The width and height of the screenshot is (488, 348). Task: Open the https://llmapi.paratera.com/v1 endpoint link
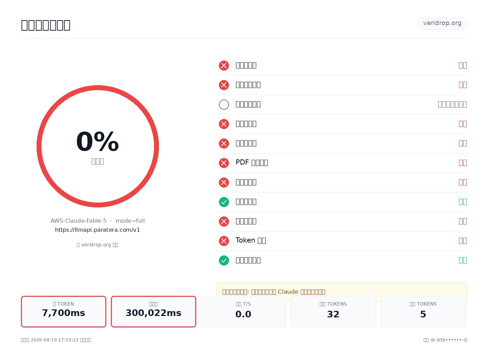coord(98,230)
